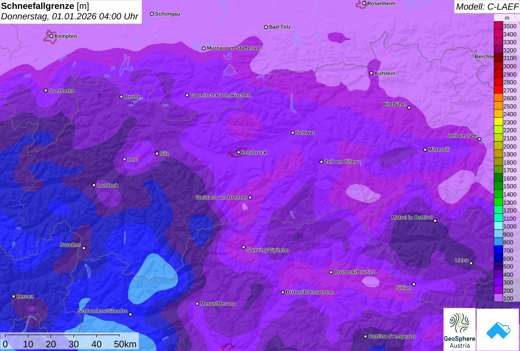Click the date Donnerstag, 01.01.2026 04:00 Uhr

click(x=69, y=17)
